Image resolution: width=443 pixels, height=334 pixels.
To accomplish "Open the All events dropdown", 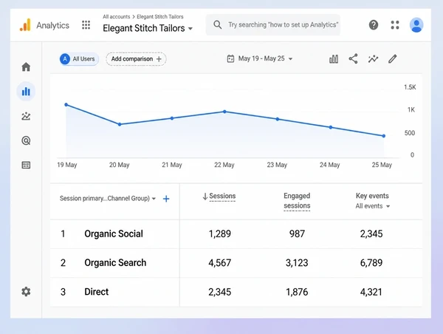I will (x=373, y=206).
